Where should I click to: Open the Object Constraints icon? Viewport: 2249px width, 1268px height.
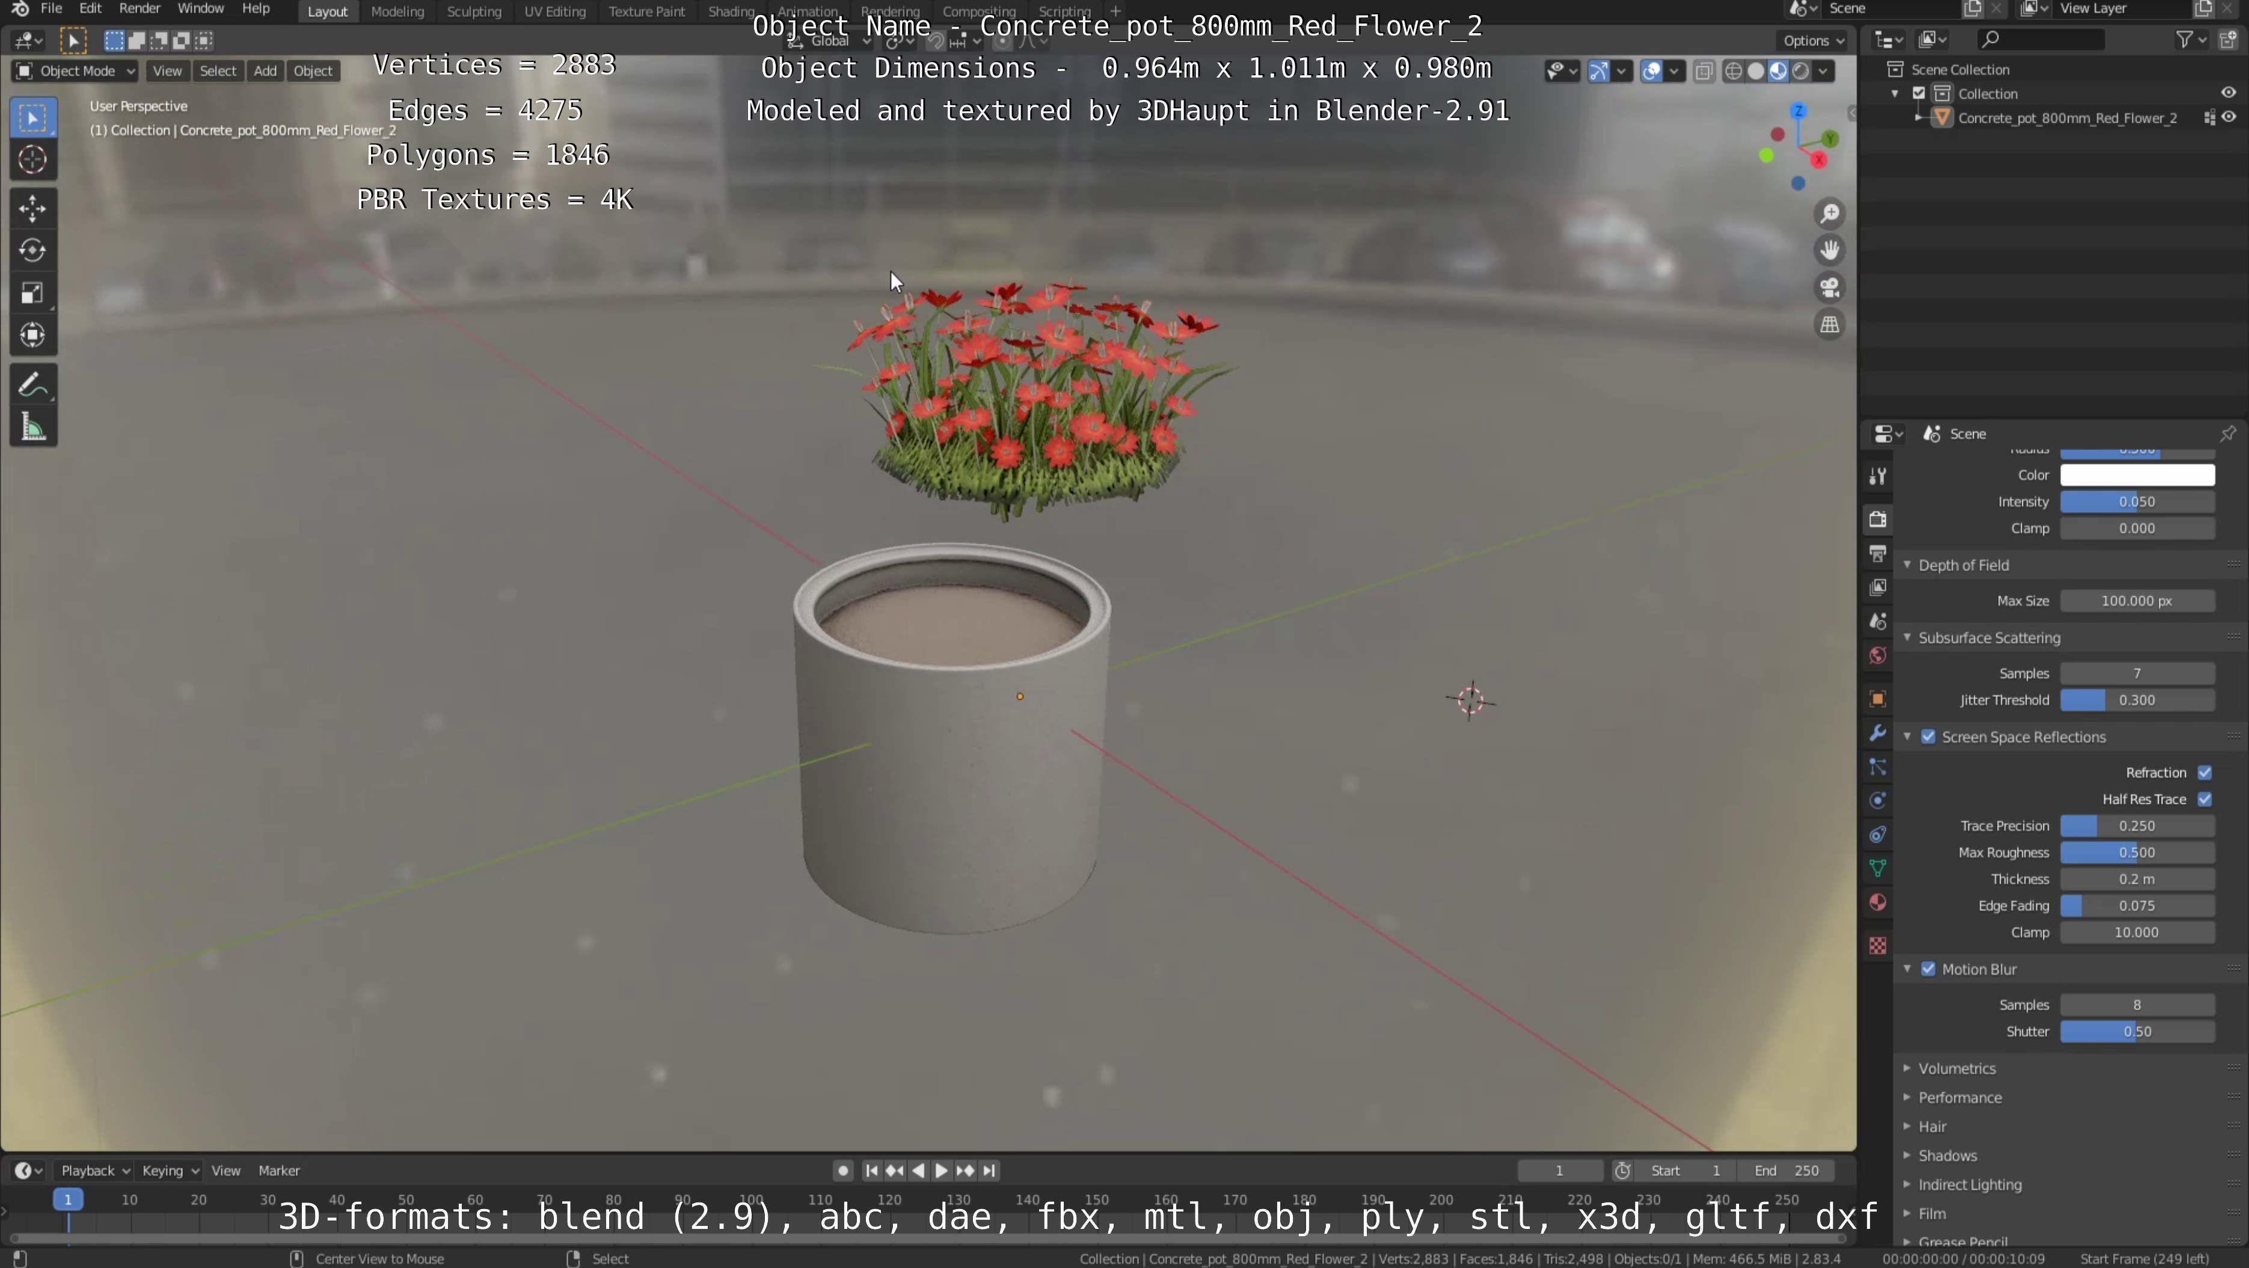(1877, 835)
